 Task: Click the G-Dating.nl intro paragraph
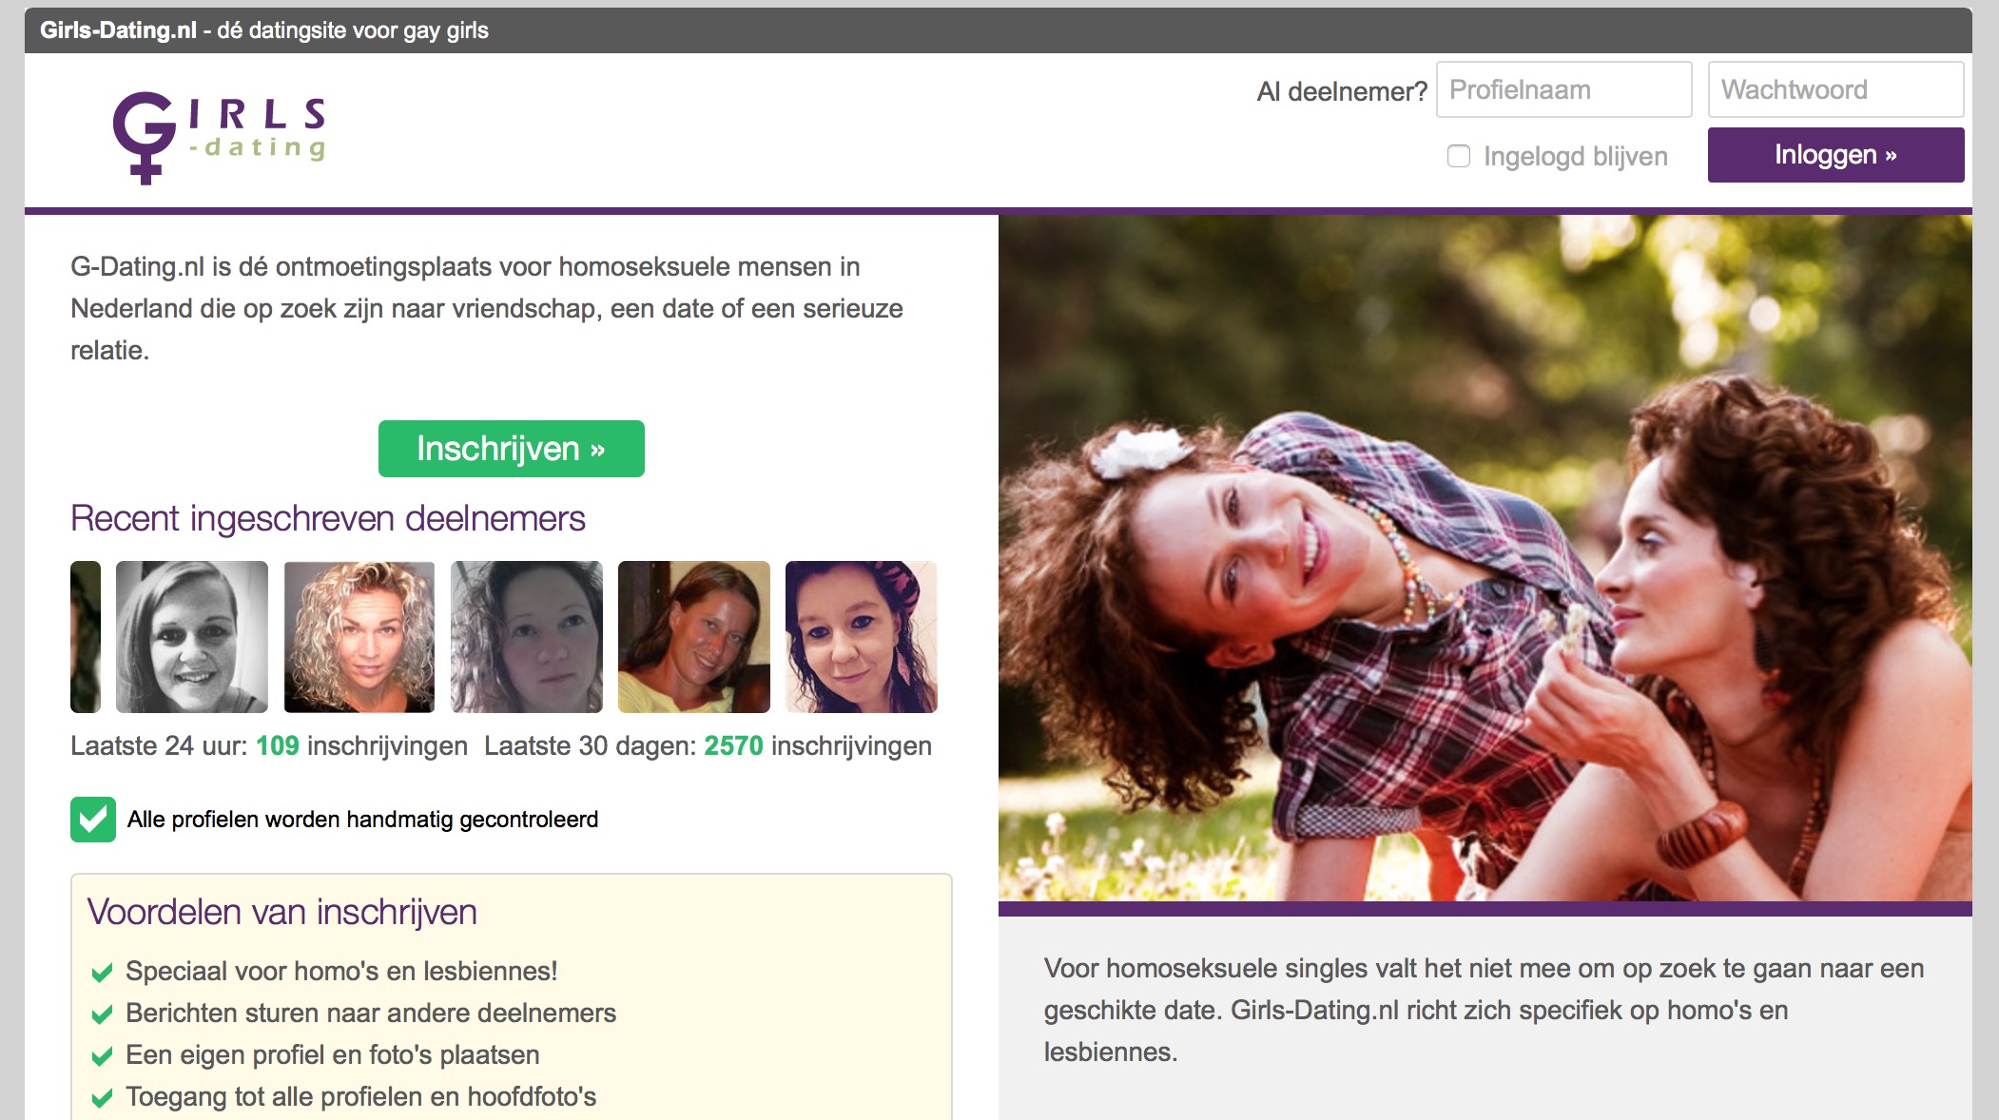[x=487, y=308]
